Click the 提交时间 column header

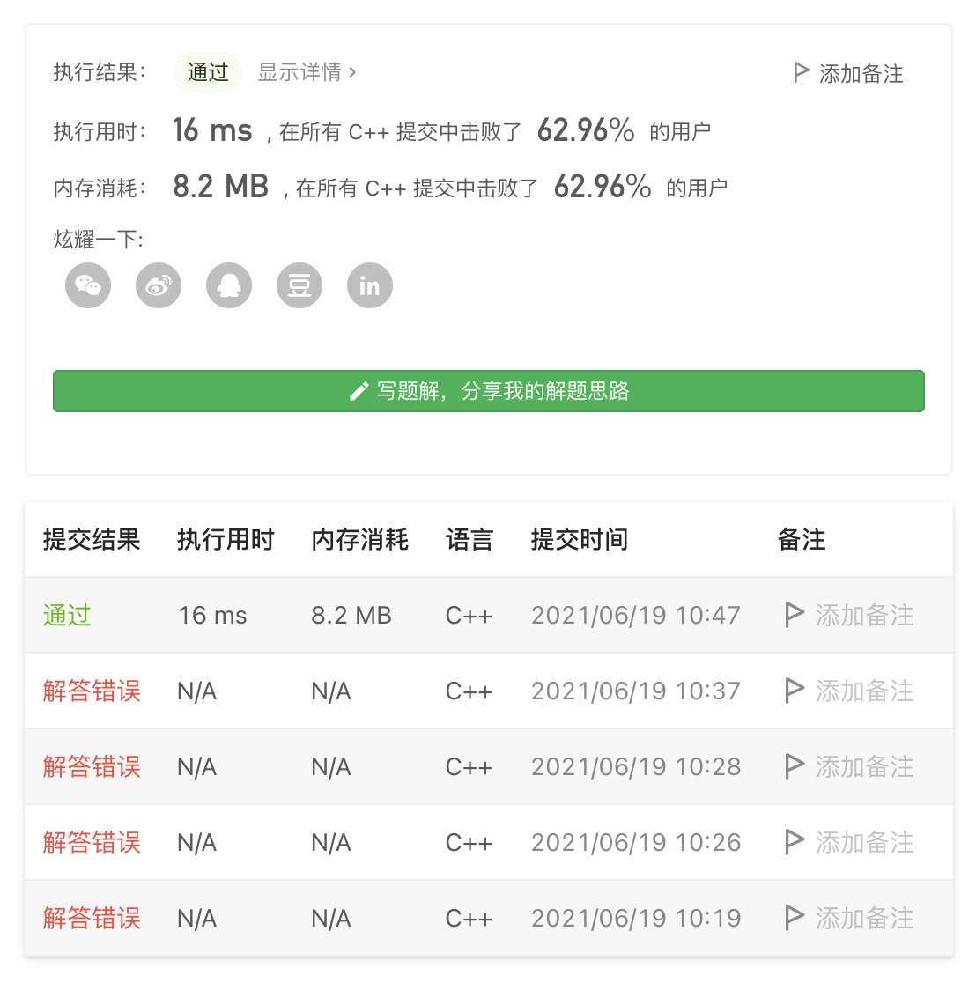[579, 539]
